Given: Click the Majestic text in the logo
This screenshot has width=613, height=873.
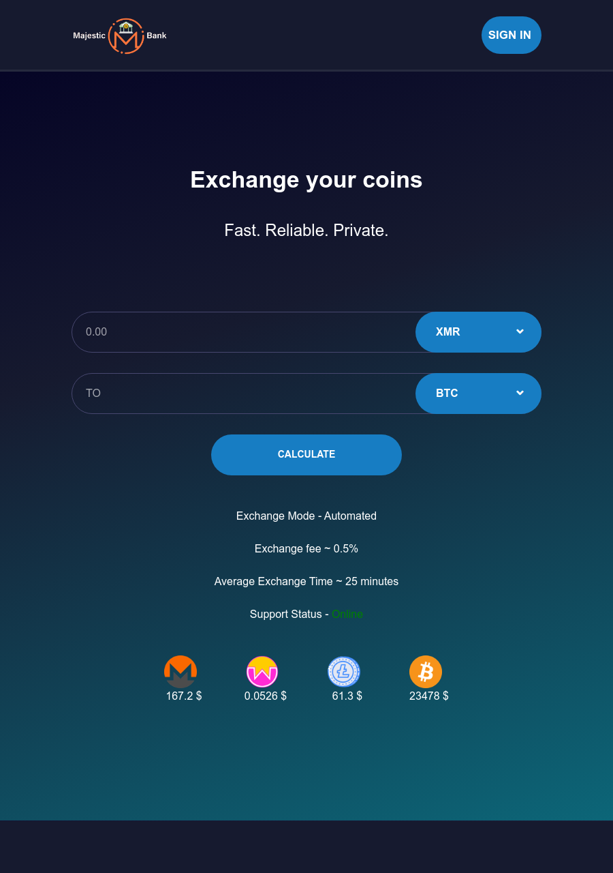Looking at the screenshot, I should coord(89,35).
